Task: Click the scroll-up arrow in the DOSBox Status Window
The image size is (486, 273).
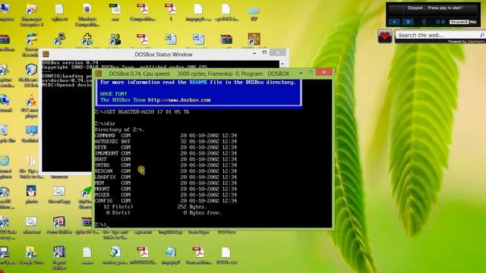Action: [282, 64]
